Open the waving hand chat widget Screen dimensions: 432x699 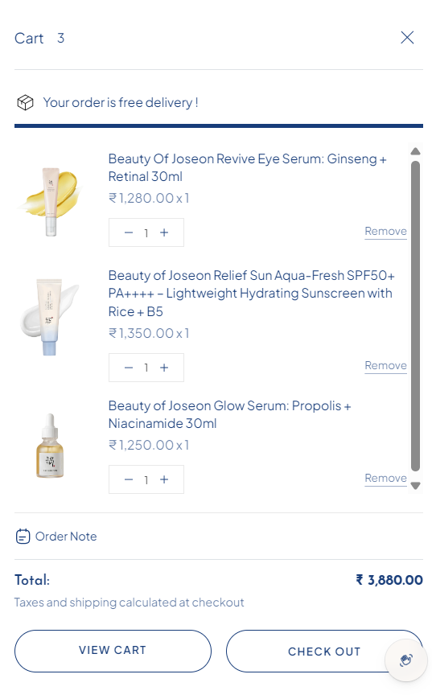(406, 660)
